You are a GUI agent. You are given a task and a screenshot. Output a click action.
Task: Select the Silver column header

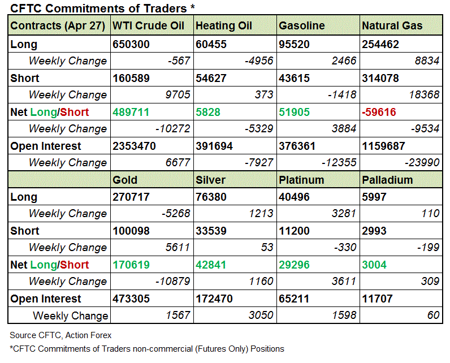click(x=211, y=180)
